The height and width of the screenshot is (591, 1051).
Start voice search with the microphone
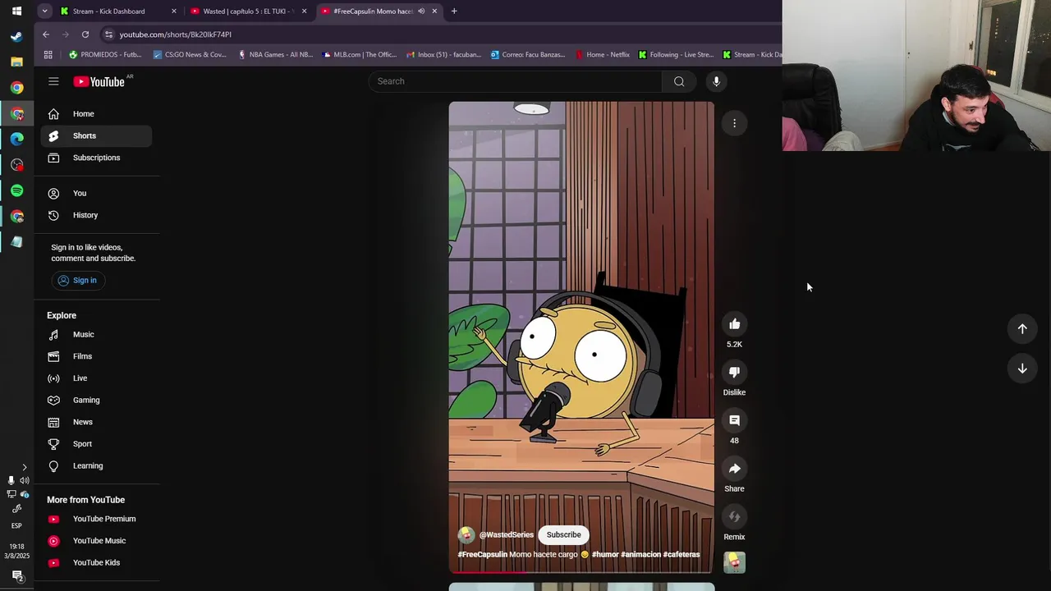(x=716, y=81)
